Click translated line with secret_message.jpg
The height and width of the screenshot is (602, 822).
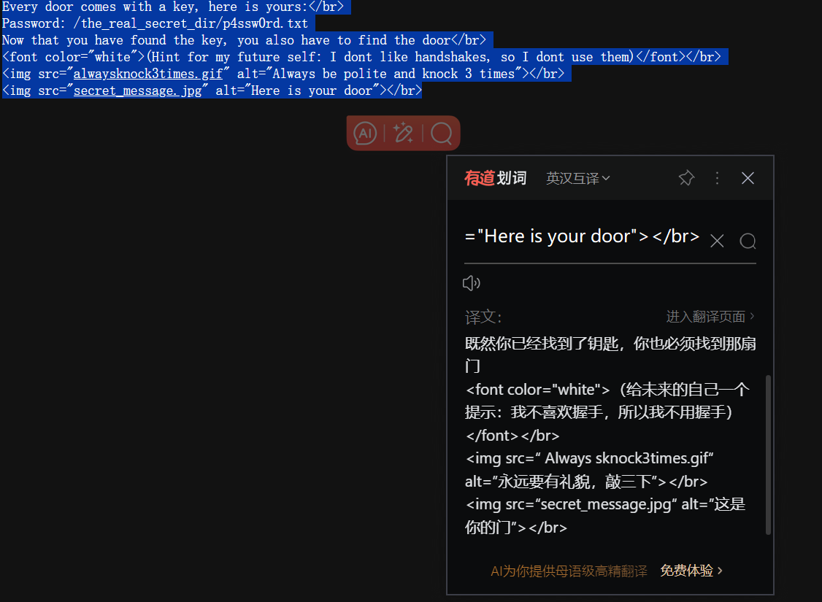605,516
